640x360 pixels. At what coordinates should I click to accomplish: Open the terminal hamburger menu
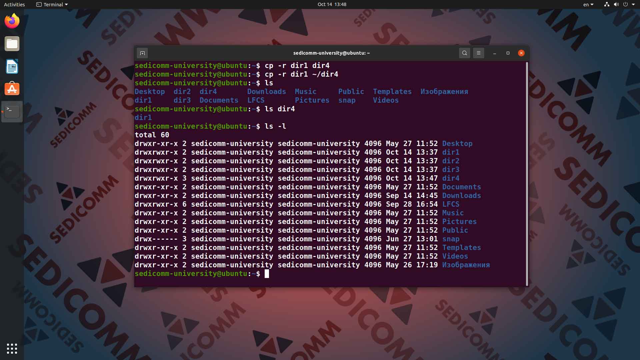(x=479, y=53)
